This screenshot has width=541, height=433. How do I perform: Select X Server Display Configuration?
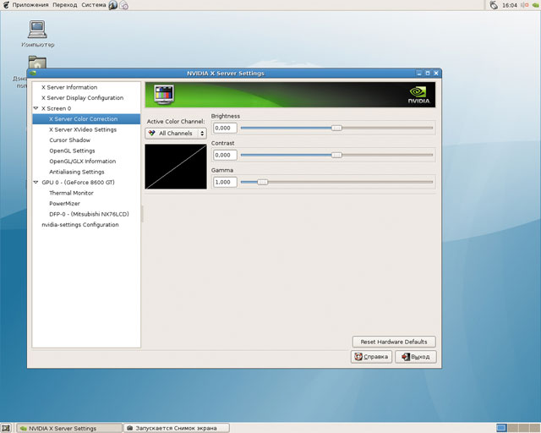(x=83, y=98)
